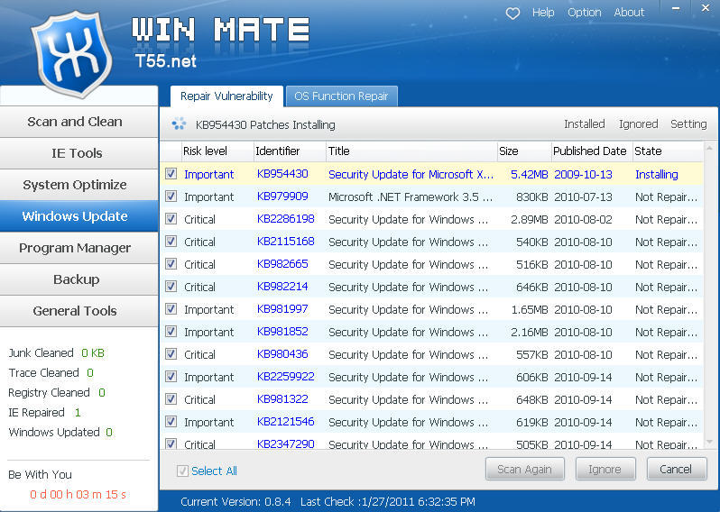The width and height of the screenshot is (720, 512).
Task: Open General Tools section
Action: 78,311
